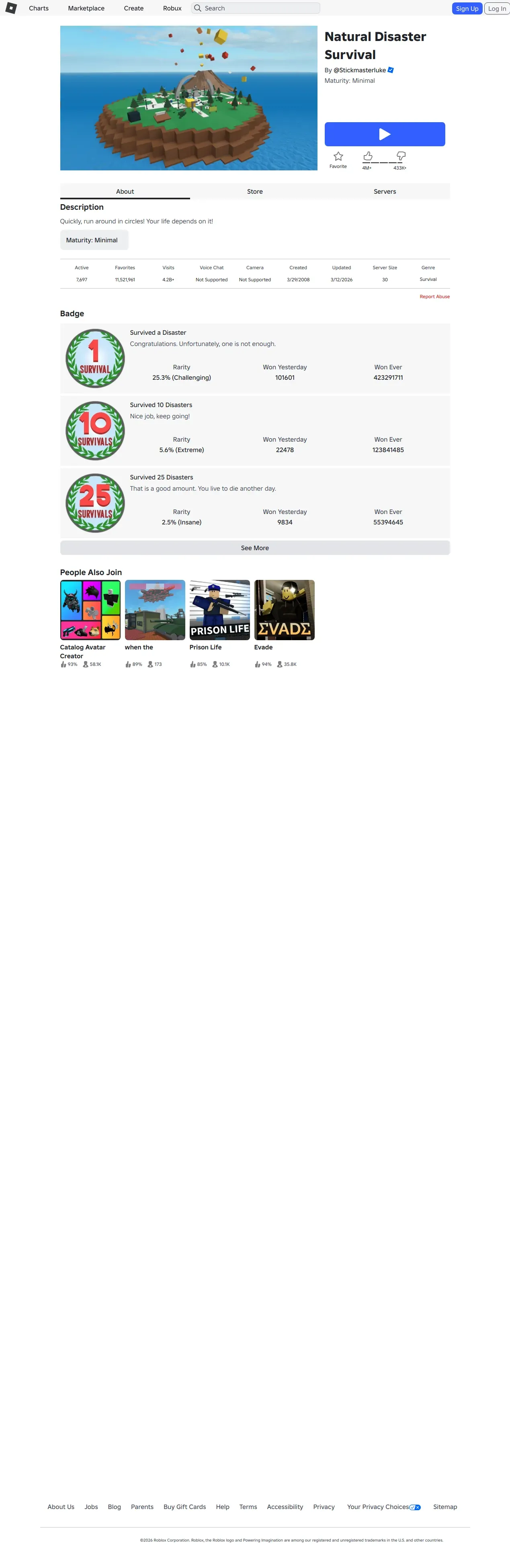Click the Report Abuse link

(x=434, y=296)
